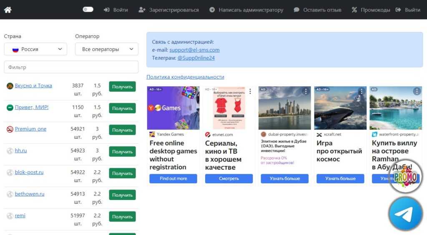Click the etvnet.com ad thumbnail image
427x235 pixels.
pos(229,108)
